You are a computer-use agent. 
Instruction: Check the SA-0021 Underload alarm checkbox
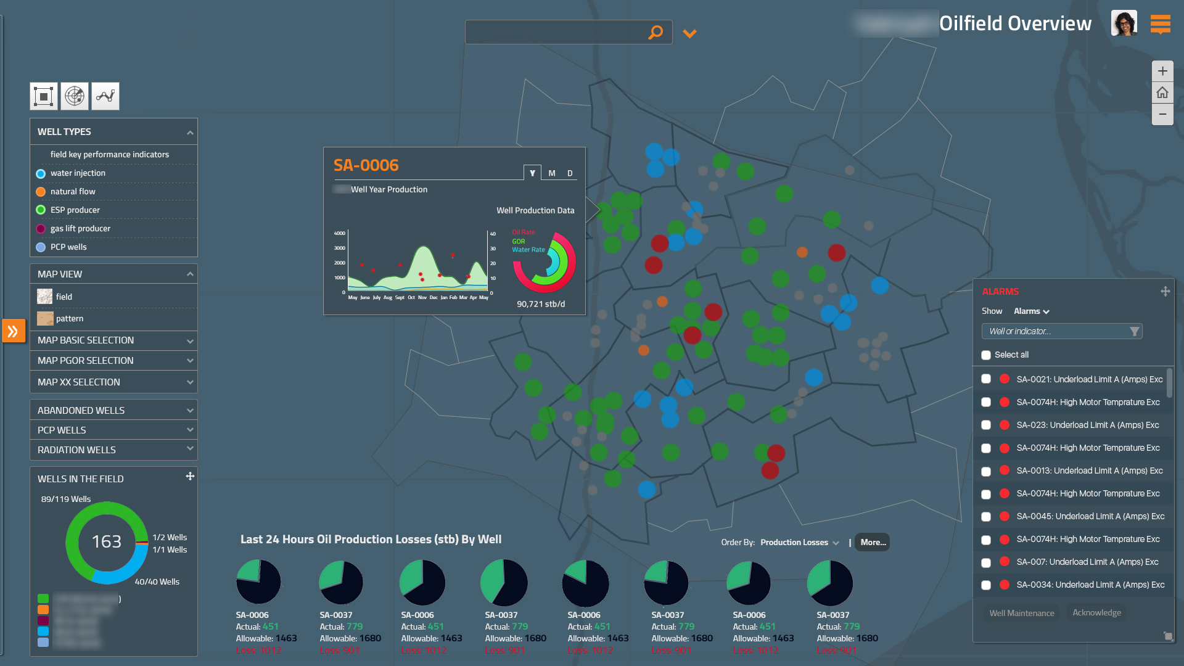click(x=986, y=379)
